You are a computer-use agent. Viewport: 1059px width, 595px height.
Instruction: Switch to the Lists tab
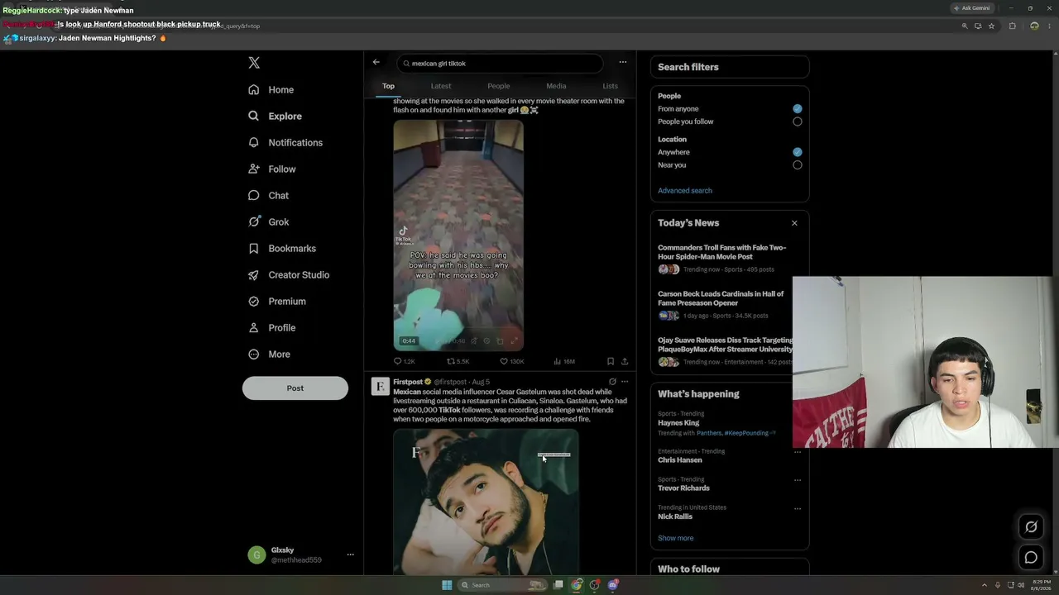tap(610, 86)
